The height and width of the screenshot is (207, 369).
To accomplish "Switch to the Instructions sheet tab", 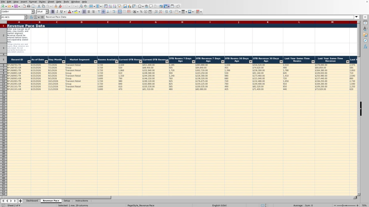I will coord(82,201).
